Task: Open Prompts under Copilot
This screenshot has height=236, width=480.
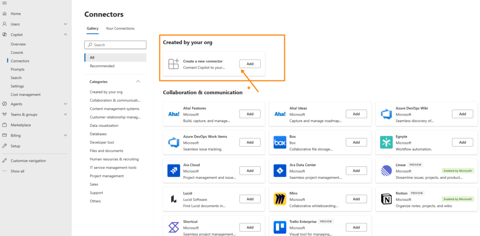Action: click(17, 69)
